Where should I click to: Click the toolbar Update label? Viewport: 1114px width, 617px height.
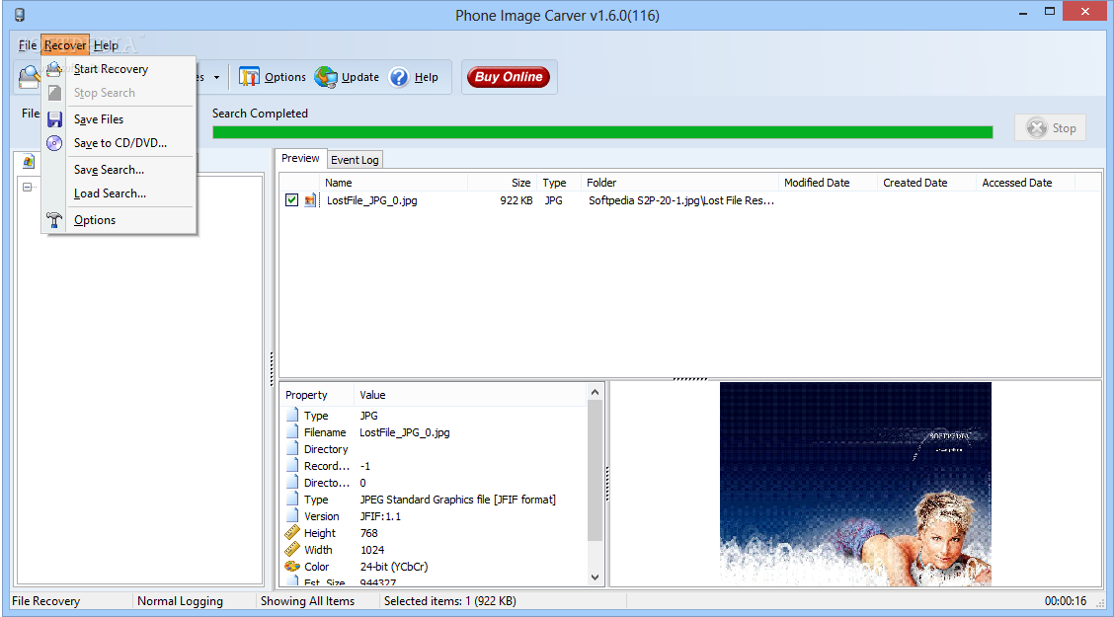(360, 77)
